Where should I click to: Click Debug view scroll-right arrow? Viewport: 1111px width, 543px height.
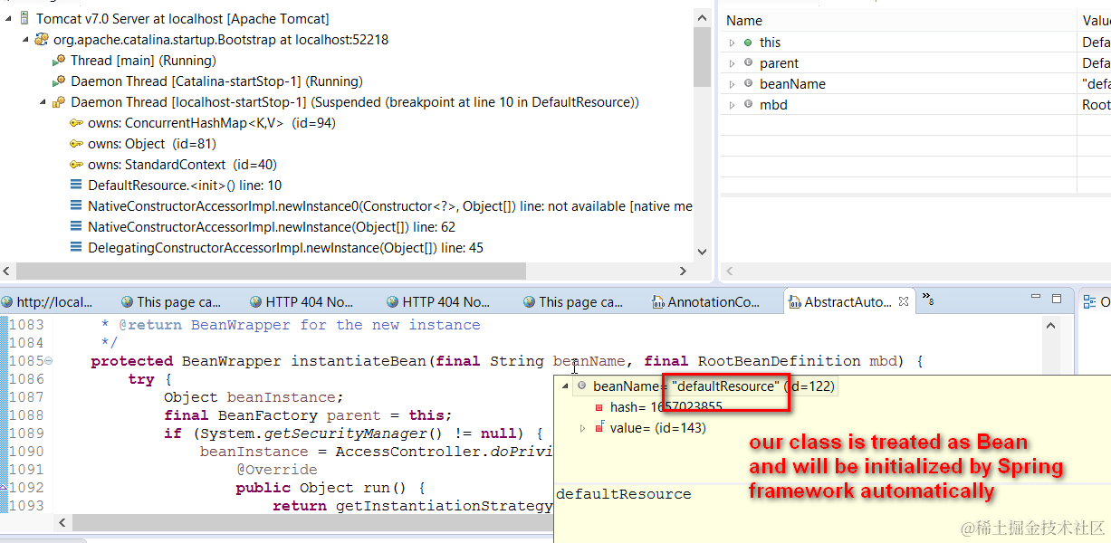[684, 271]
